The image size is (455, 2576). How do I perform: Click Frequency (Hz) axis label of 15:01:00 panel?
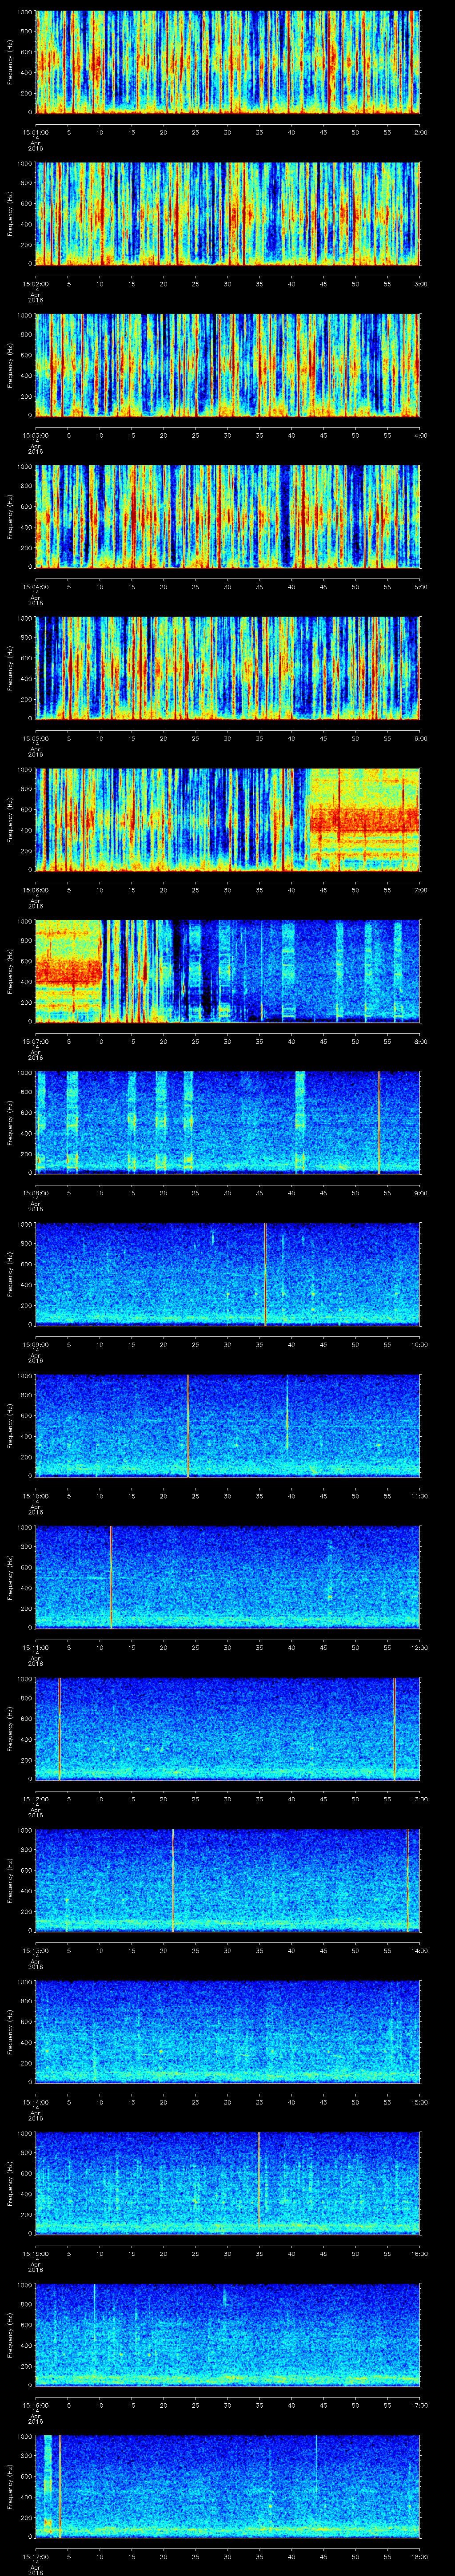(x=10, y=62)
